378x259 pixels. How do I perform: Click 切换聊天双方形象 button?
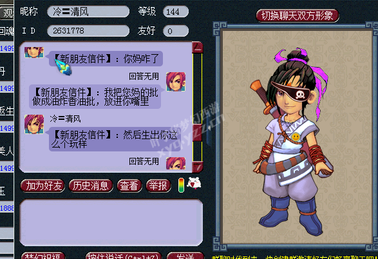click(298, 15)
